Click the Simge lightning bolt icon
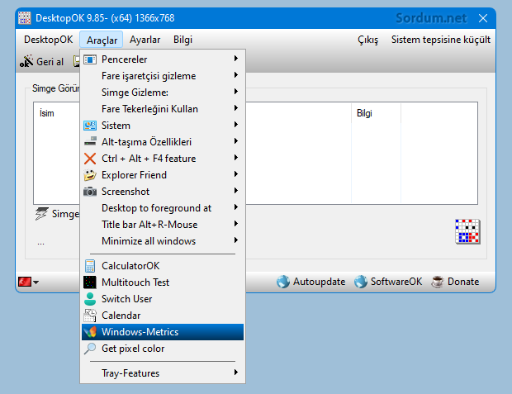 click(x=41, y=214)
